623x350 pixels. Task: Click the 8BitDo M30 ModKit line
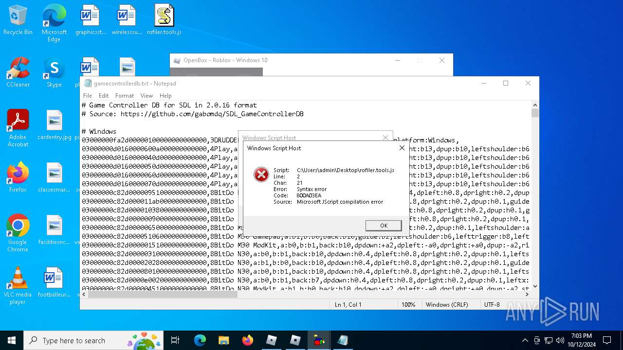tap(305, 245)
